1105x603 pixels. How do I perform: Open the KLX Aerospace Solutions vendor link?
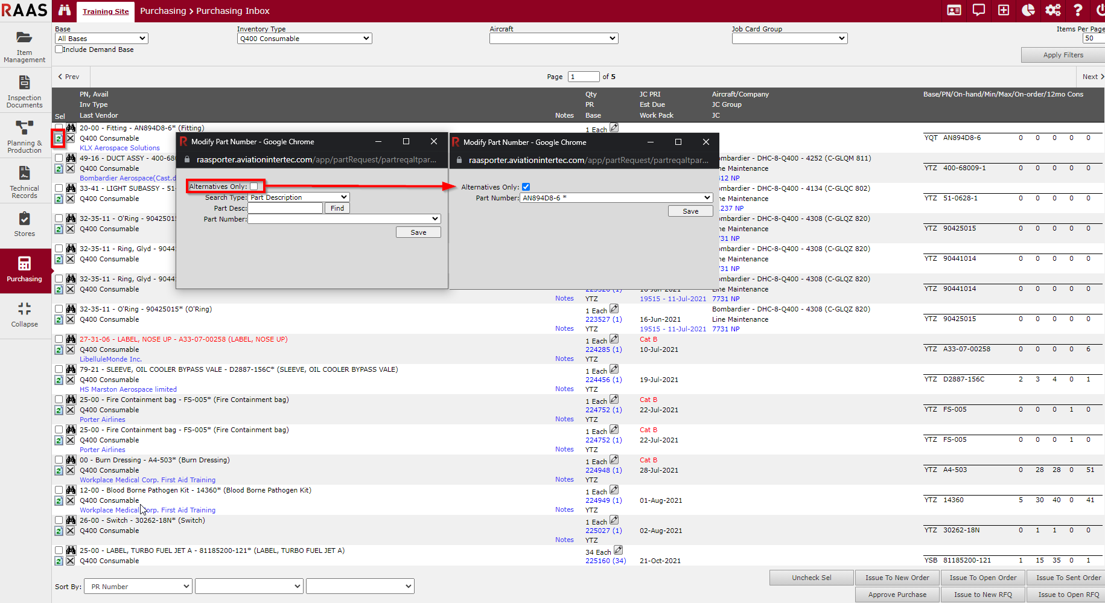119,148
